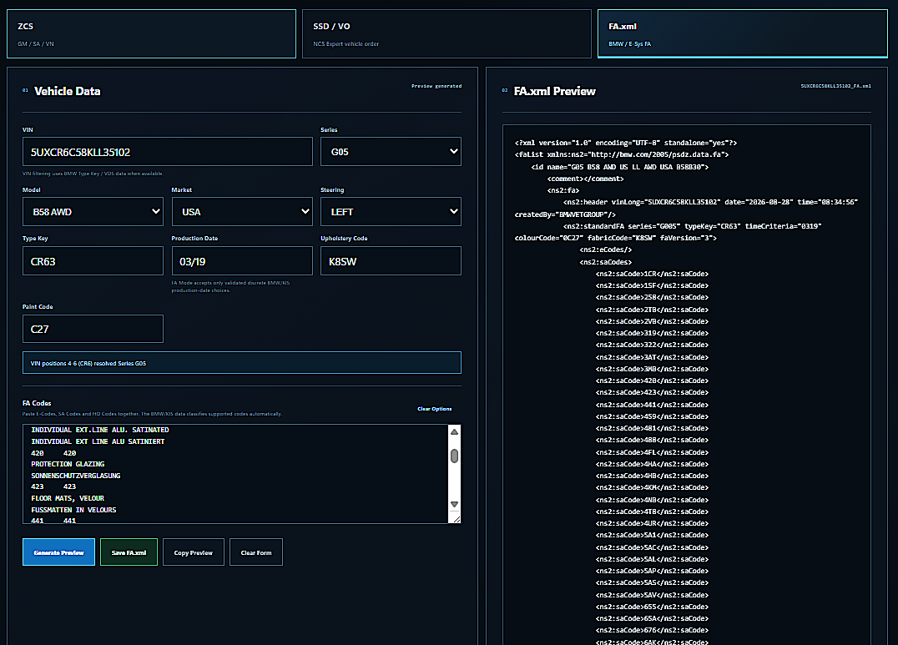The height and width of the screenshot is (645, 898).
Task: Open the Market dropdown set to USA
Action: 242,212
